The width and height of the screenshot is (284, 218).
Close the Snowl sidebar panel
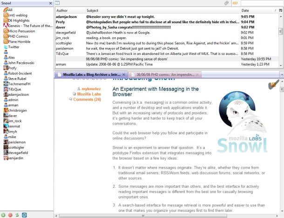[x=51, y=3]
